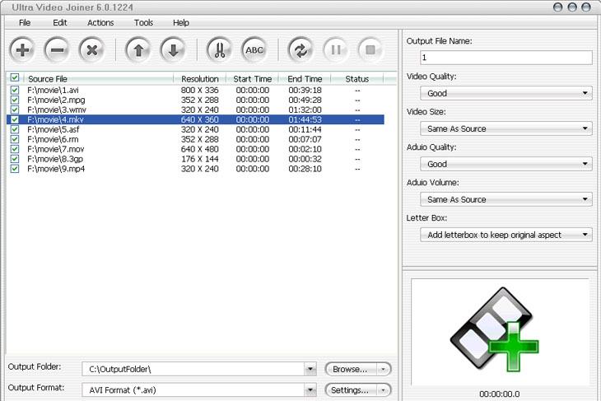Sort by the Resolution column header

tap(200, 78)
